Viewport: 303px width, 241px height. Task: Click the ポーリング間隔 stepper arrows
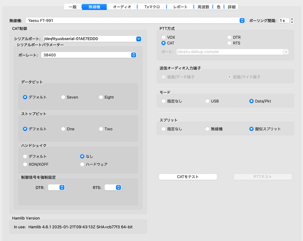tap(292, 20)
